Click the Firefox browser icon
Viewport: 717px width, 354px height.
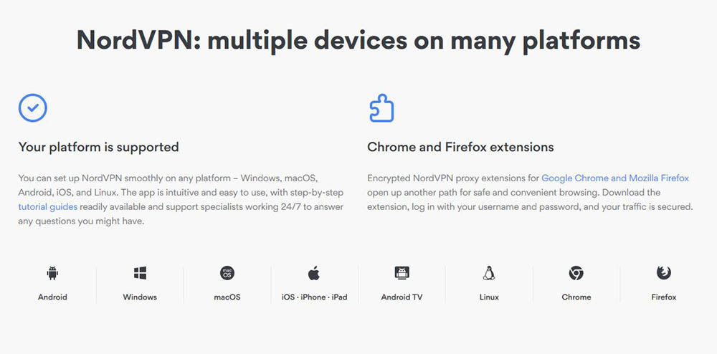pyautogui.click(x=664, y=273)
